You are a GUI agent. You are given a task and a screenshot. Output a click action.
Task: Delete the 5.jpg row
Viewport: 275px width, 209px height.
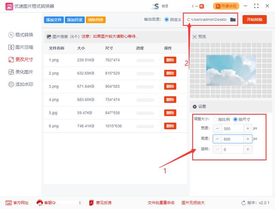tap(170, 113)
